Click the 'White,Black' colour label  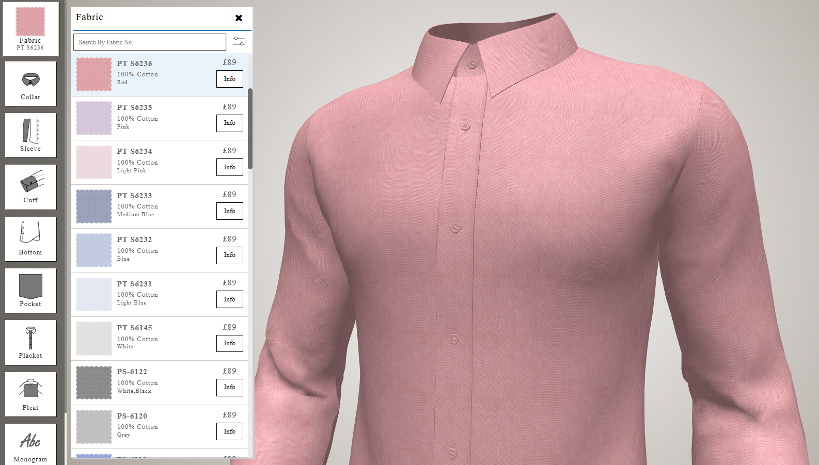pyautogui.click(x=134, y=391)
